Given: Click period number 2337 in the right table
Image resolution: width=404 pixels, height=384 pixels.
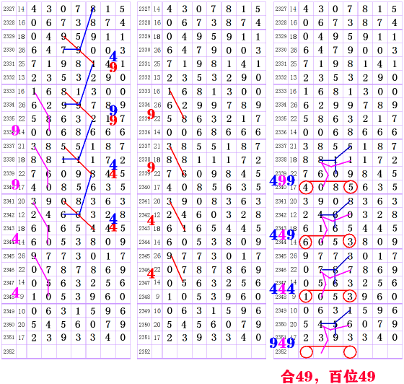Looking at the screenshot, I should (x=281, y=146).
